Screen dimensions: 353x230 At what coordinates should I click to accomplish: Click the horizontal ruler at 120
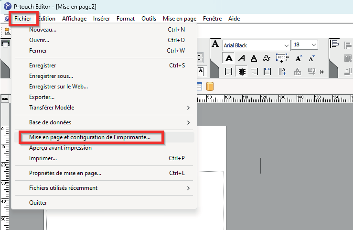(263, 98)
